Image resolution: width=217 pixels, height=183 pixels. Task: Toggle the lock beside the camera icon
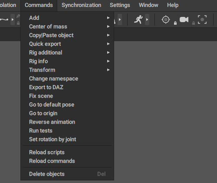194,23
